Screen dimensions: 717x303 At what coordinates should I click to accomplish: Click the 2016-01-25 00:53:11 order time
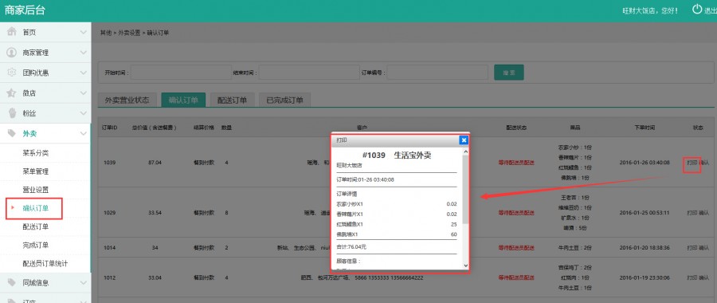pos(645,212)
